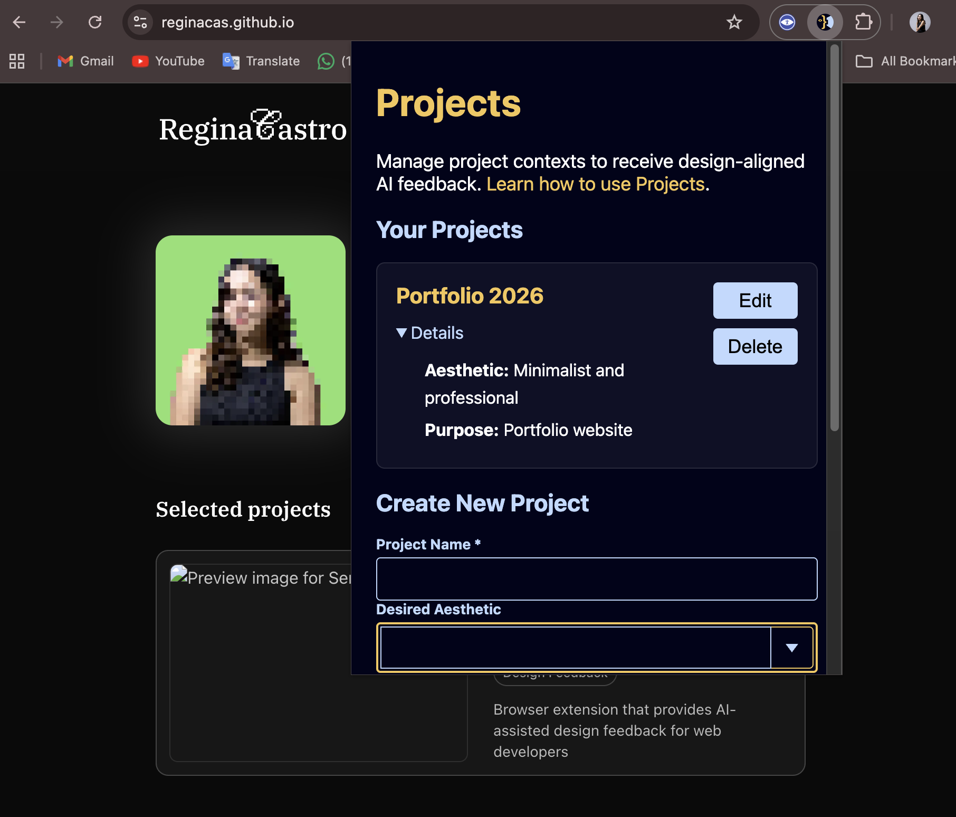Focus the Project Name input field

(597, 578)
